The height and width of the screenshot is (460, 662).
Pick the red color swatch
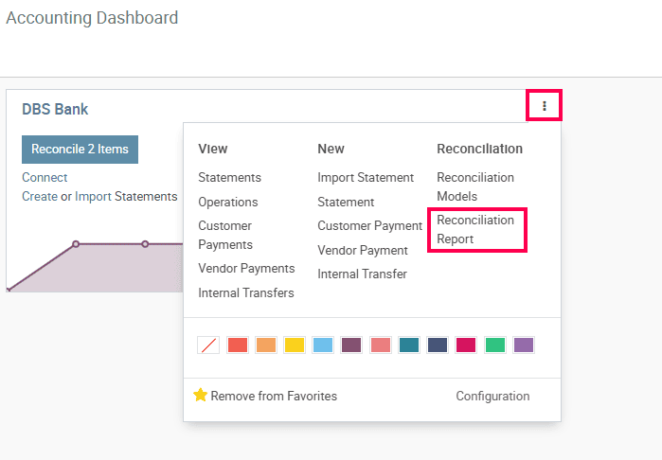pyautogui.click(x=238, y=345)
